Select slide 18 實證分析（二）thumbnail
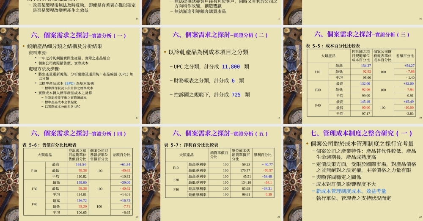Screen dimensions: 423x221 click(x=211, y=75)
